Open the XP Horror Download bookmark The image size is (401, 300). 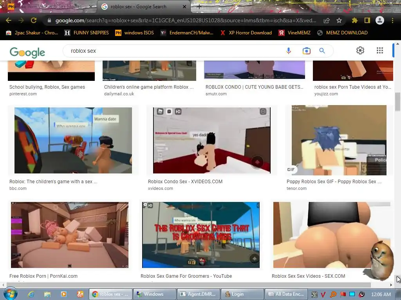(246, 33)
